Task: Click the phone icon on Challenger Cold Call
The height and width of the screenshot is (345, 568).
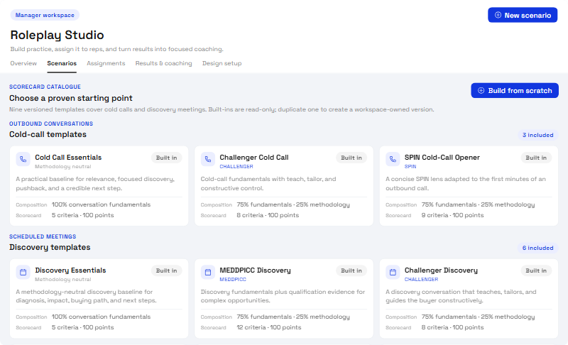Action: (208, 159)
